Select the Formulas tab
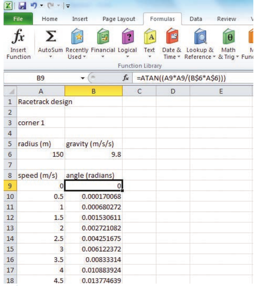 [x=162, y=19]
